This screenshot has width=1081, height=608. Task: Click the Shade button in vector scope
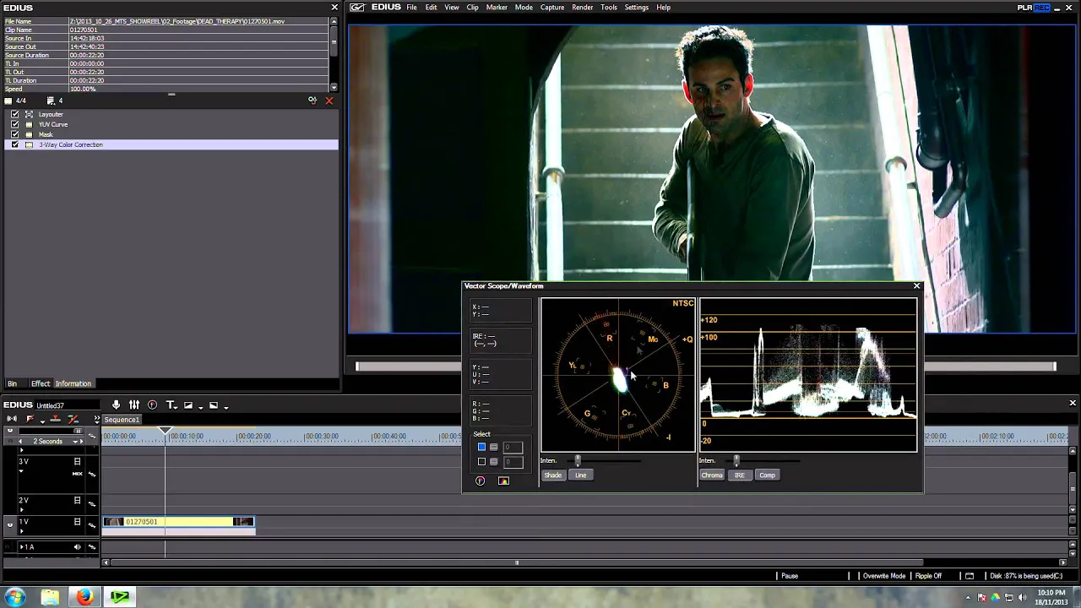(552, 475)
